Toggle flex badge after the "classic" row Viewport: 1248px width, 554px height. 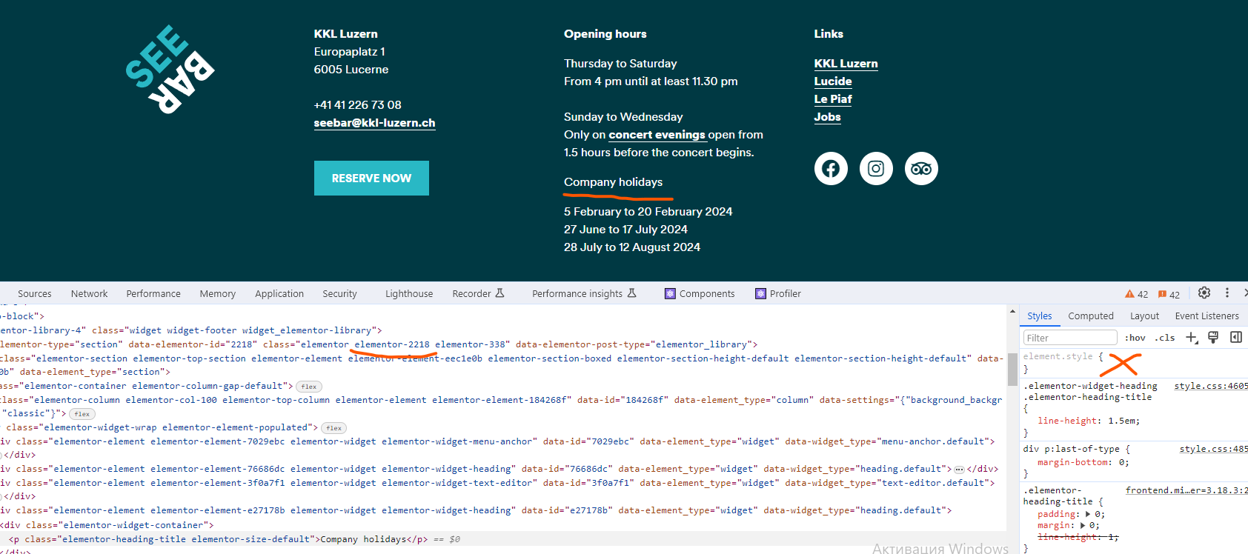click(82, 414)
